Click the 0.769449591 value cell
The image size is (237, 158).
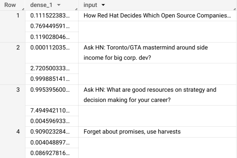pos(50,26)
